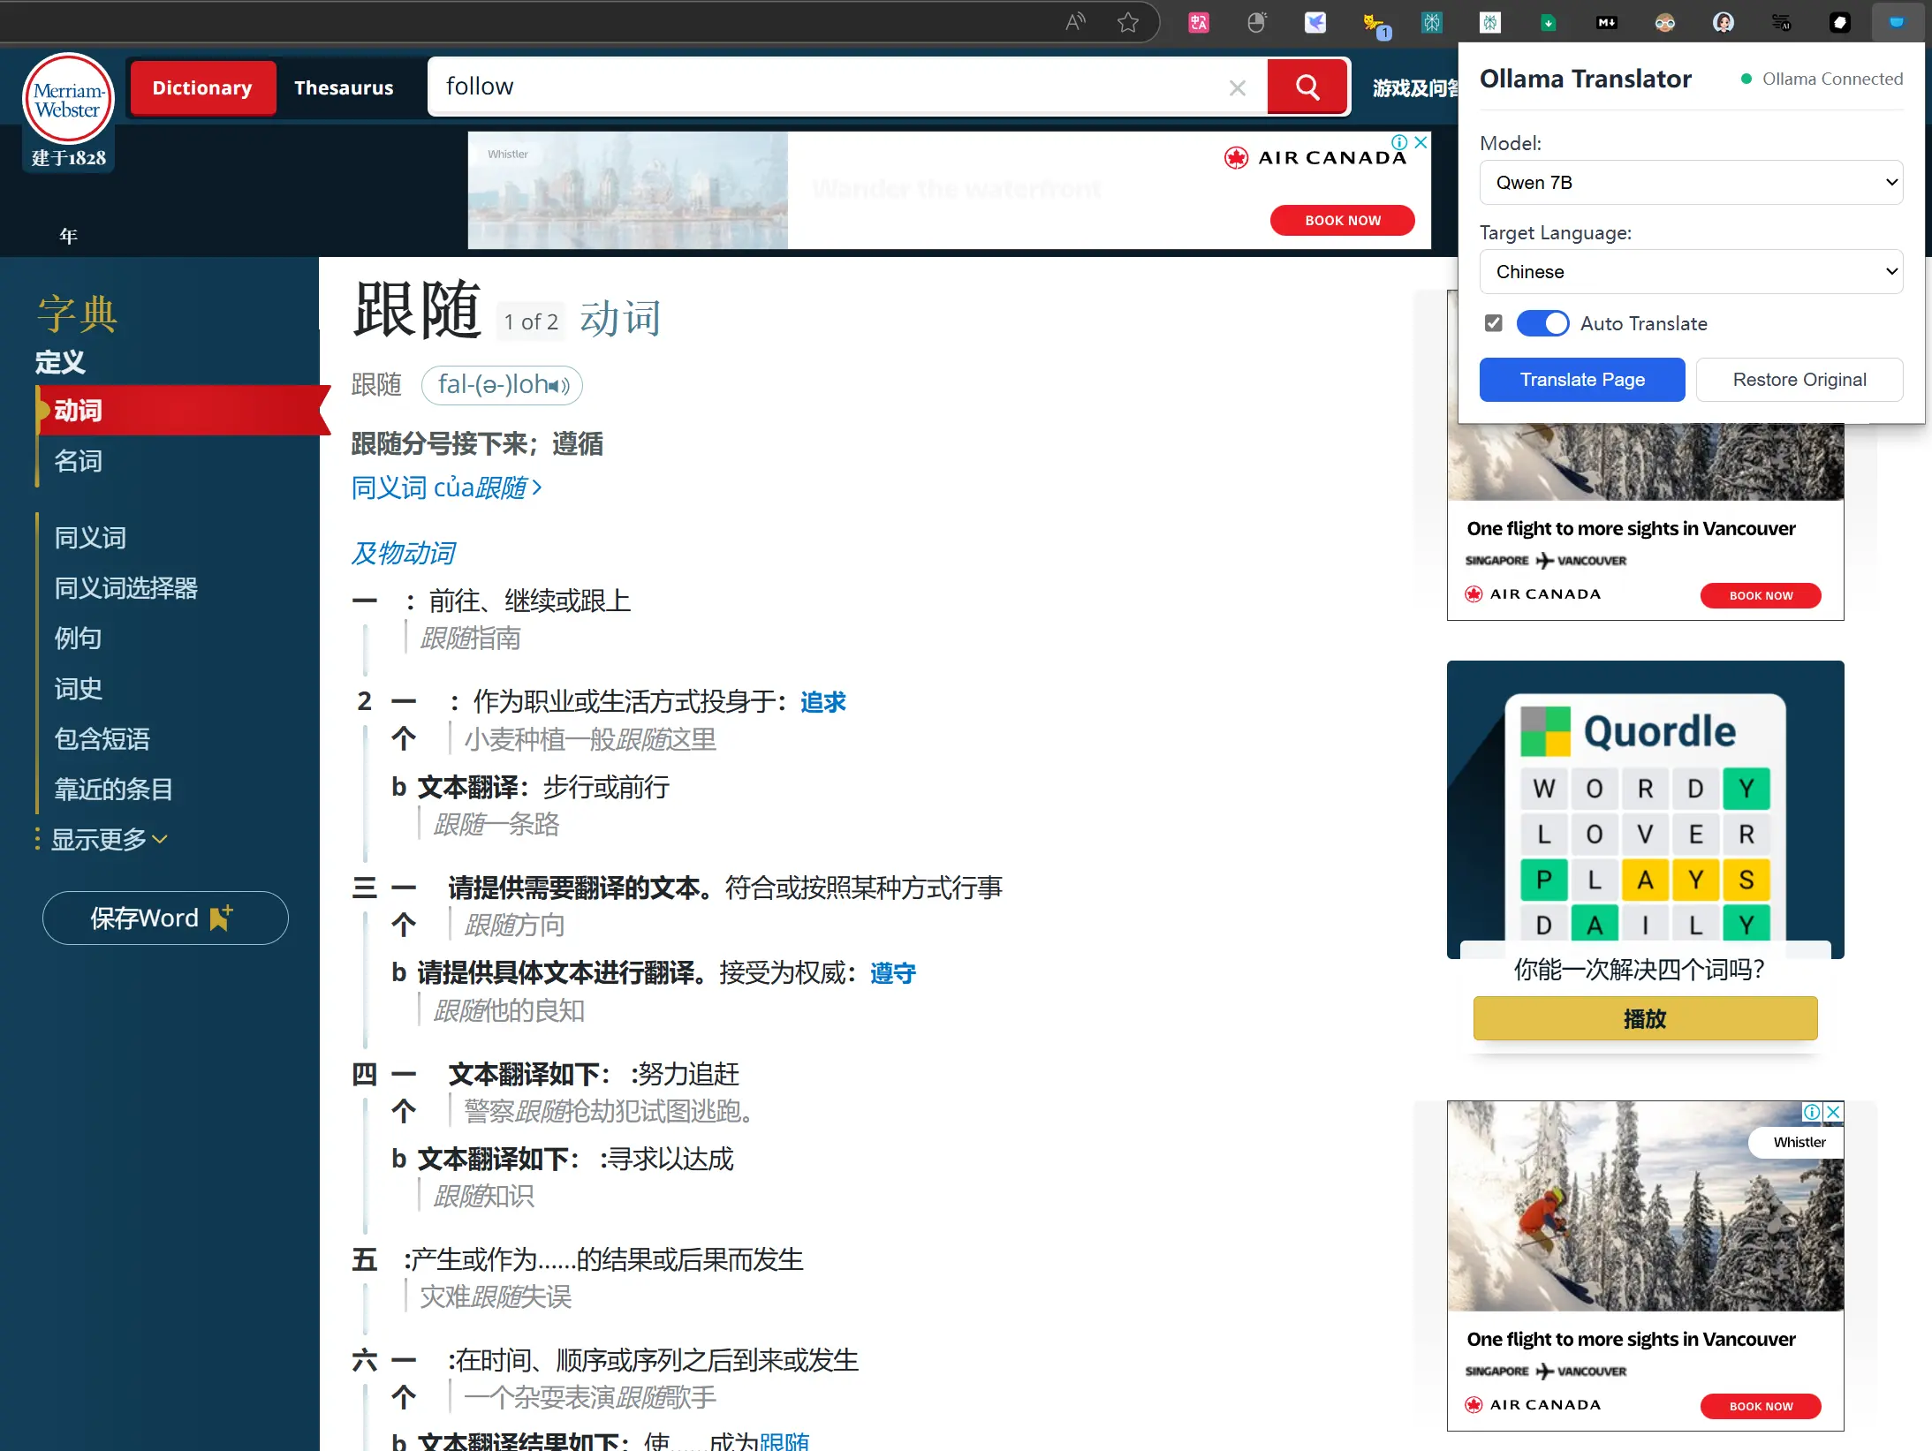The height and width of the screenshot is (1451, 1932).
Task: Switch to the Thesaurus tab
Action: coord(344,87)
